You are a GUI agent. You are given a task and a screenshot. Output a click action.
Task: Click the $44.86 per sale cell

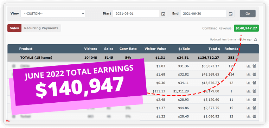pyautogui.click(x=184, y=108)
